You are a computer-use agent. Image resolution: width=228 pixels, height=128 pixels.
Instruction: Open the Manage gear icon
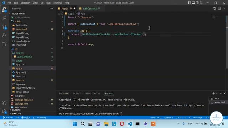[x=4, y=111]
